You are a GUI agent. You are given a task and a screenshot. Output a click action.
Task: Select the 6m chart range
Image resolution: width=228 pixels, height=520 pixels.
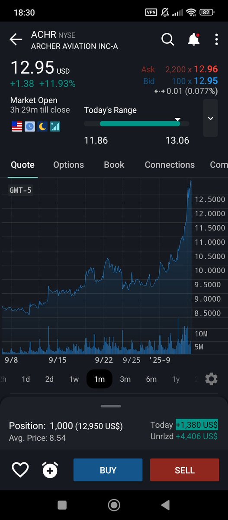[151, 379]
